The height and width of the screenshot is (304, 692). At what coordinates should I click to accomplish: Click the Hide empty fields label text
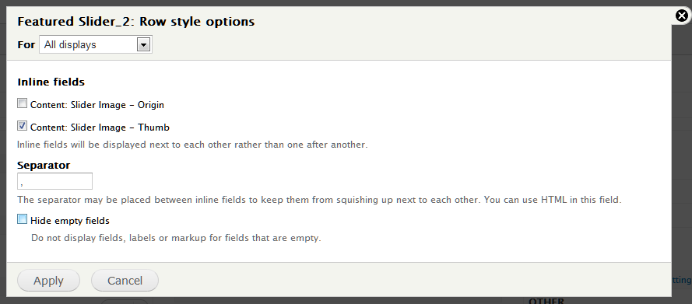pyautogui.click(x=70, y=221)
